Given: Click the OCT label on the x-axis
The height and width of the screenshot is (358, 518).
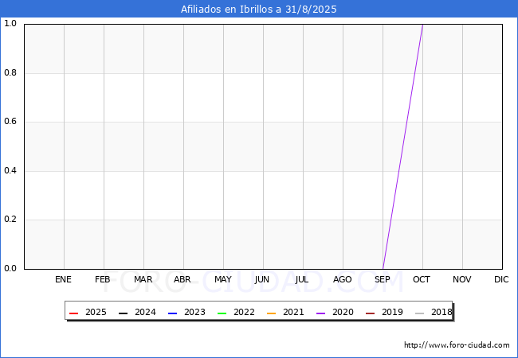Looking at the screenshot, I should pos(422,280).
